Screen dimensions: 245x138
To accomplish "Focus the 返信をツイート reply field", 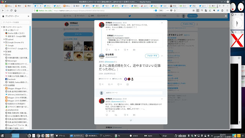I will pos(134,93).
